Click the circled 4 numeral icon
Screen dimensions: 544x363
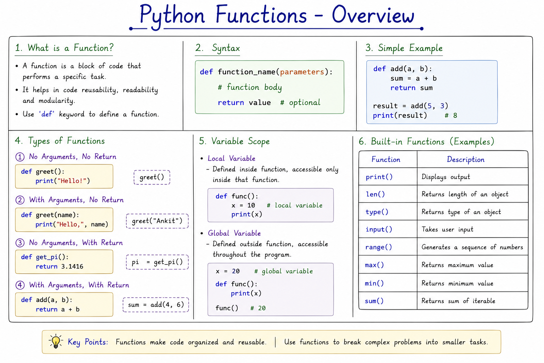20,285
